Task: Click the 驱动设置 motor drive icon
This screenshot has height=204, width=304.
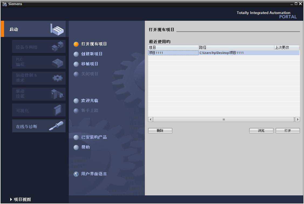Action: click(57, 94)
